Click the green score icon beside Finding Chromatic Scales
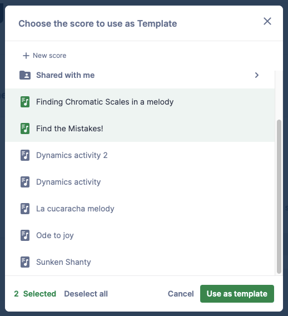This screenshot has width=288, height=316. 25,102
